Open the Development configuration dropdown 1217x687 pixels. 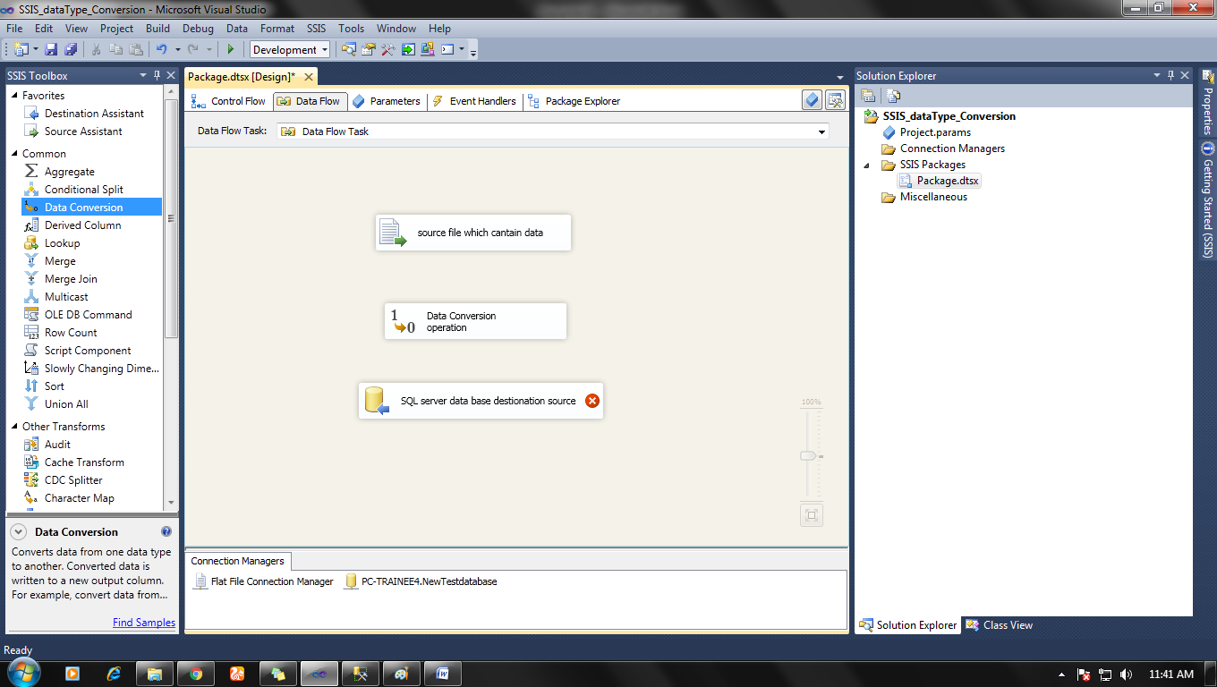click(324, 49)
